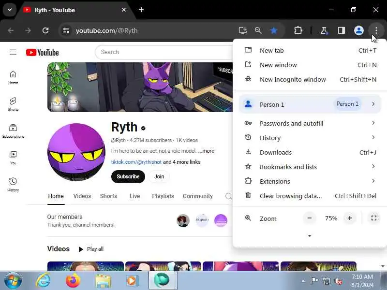Expand Passwords and autofill submenu
The height and width of the screenshot is (290, 387).
pyautogui.click(x=310, y=123)
